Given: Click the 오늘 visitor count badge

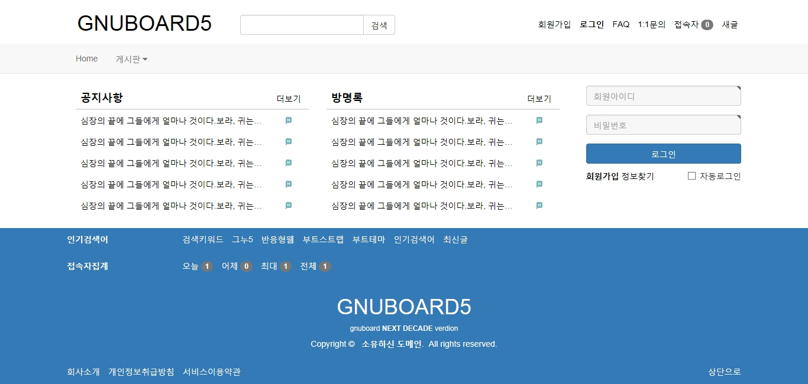Looking at the screenshot, I should (x=206, y=266).
